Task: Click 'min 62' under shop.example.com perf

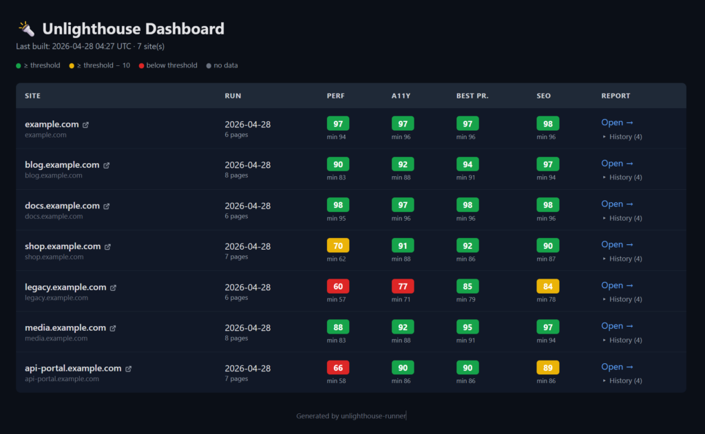Action: pyautogui.click(x=336, y=259)
